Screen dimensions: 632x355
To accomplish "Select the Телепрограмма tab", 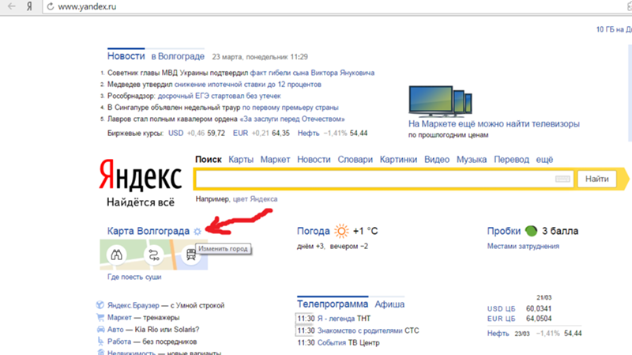I will pos(333,304).
